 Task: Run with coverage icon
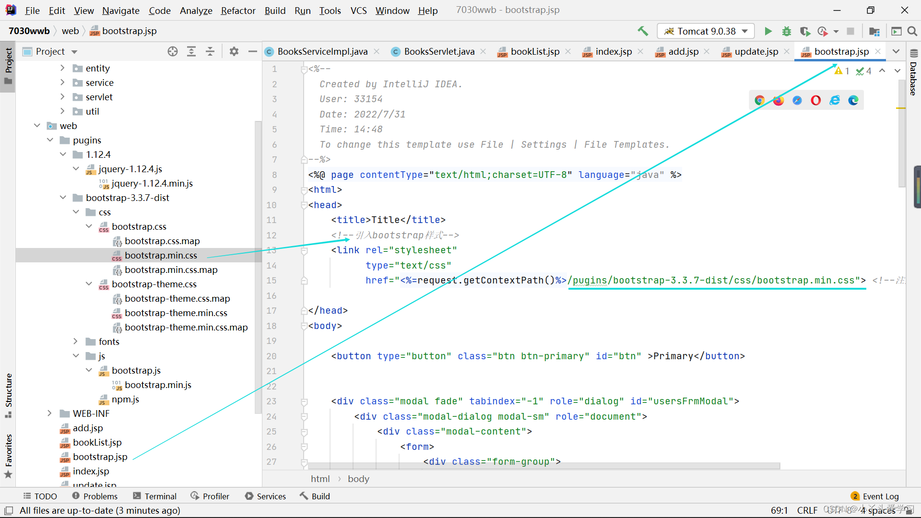[x=805, y=31]
